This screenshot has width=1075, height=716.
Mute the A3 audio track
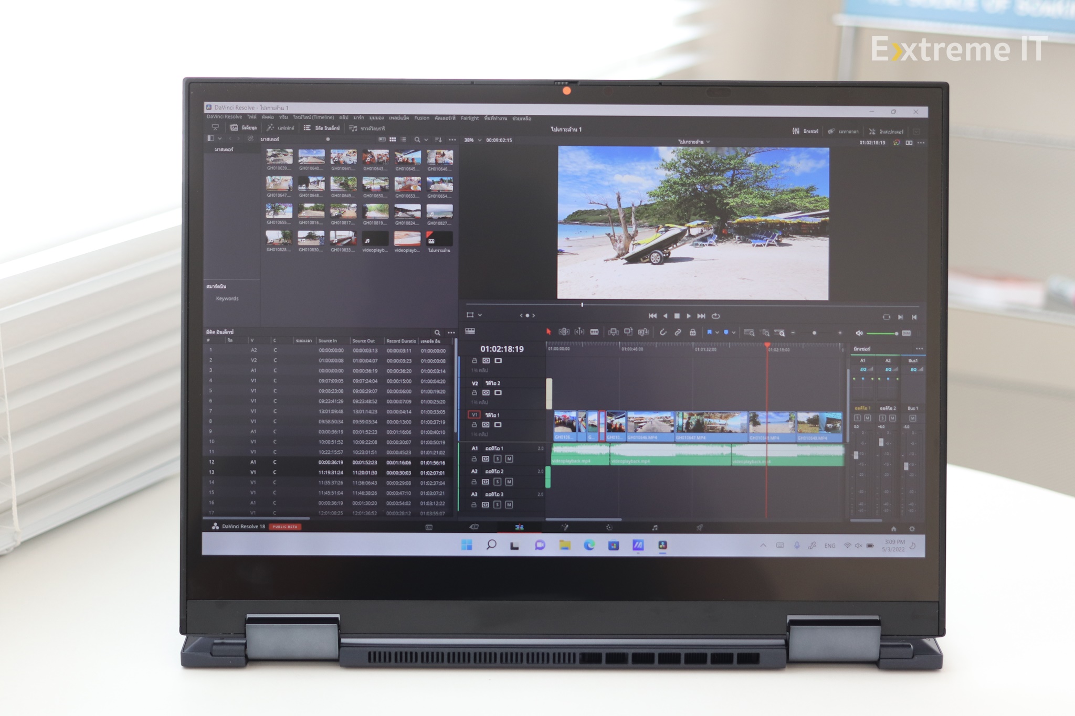pos(509,505)
